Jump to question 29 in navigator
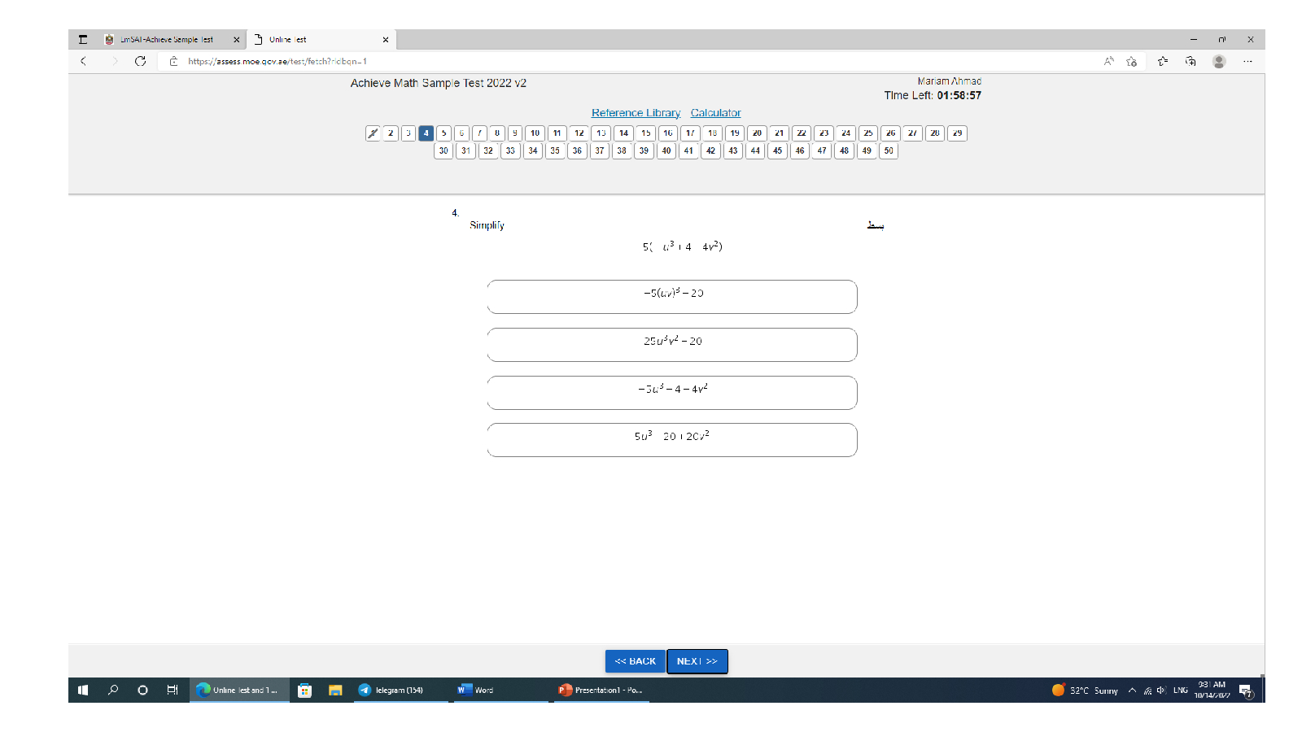1302x732 pixels. coord(957,133)
